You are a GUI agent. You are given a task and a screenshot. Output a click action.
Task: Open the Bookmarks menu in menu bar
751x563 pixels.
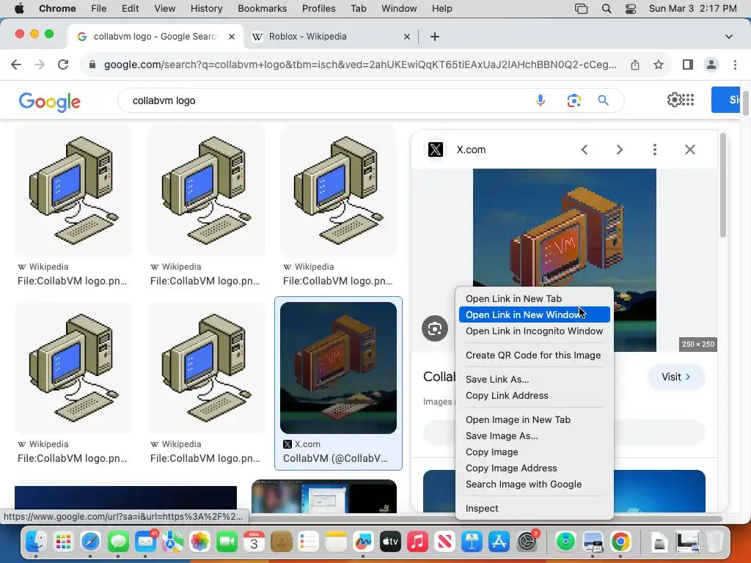[262, 9]
